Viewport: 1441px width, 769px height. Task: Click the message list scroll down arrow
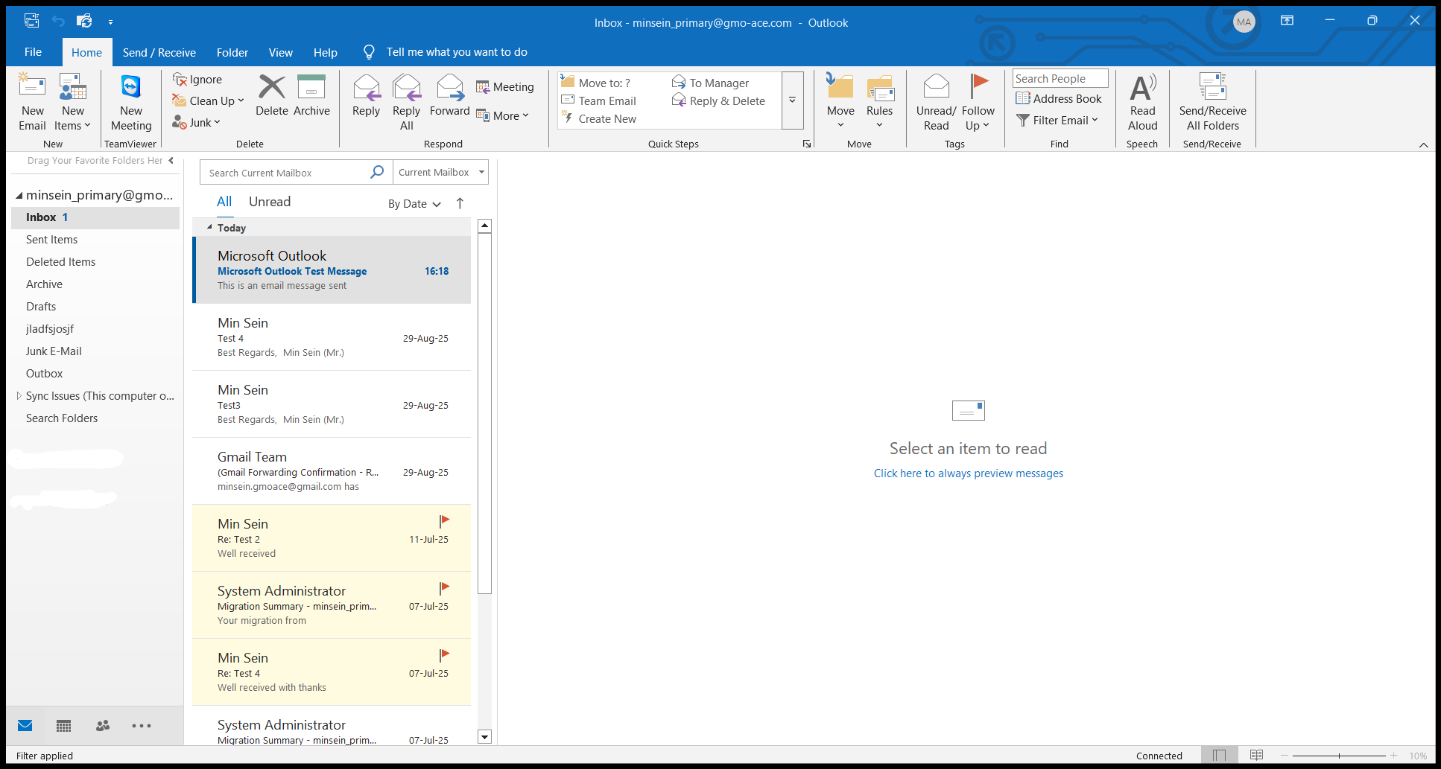[484, 737]
